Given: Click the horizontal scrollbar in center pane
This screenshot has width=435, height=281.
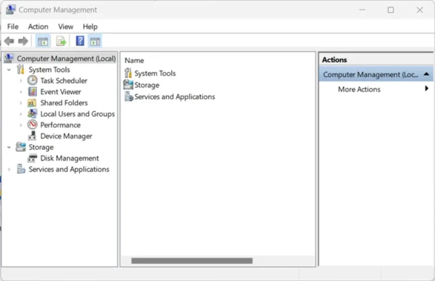Looking at the screenshot, I should click(192, 261).
